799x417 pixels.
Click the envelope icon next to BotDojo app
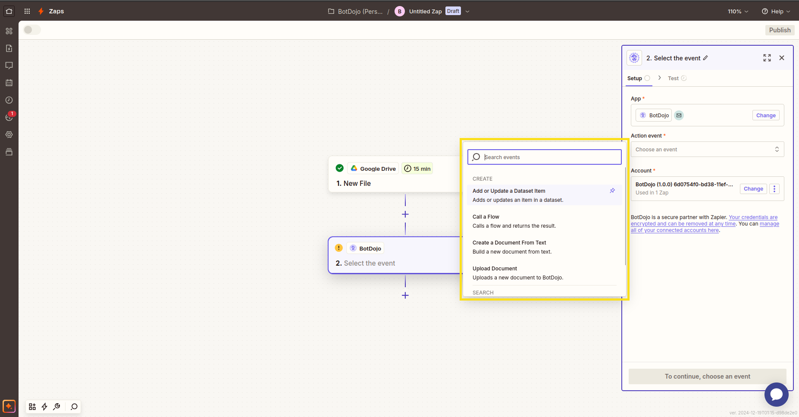679,116
